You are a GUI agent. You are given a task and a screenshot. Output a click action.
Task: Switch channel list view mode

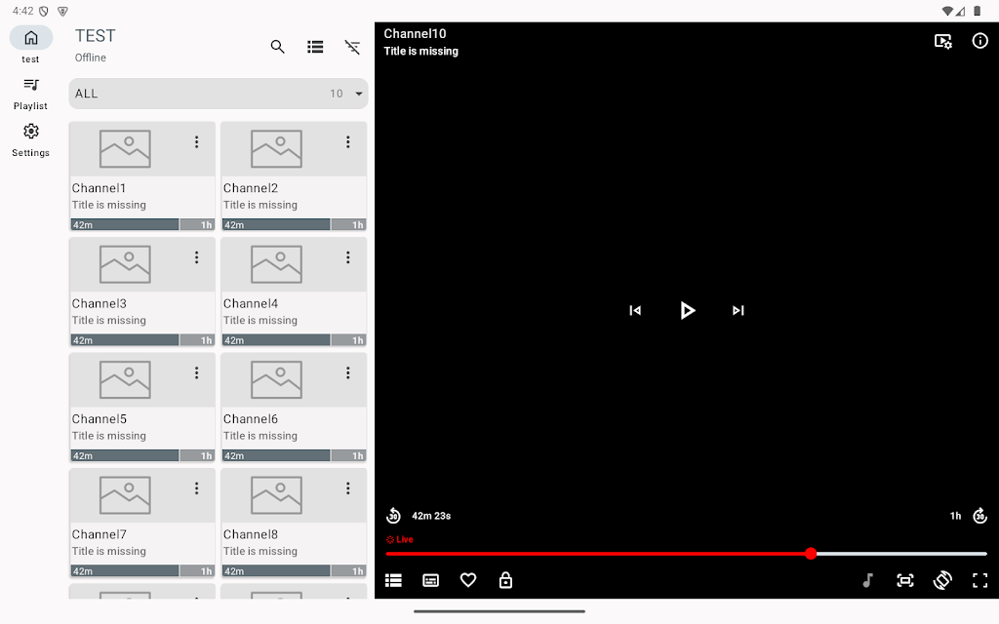(x=315, y=47)
